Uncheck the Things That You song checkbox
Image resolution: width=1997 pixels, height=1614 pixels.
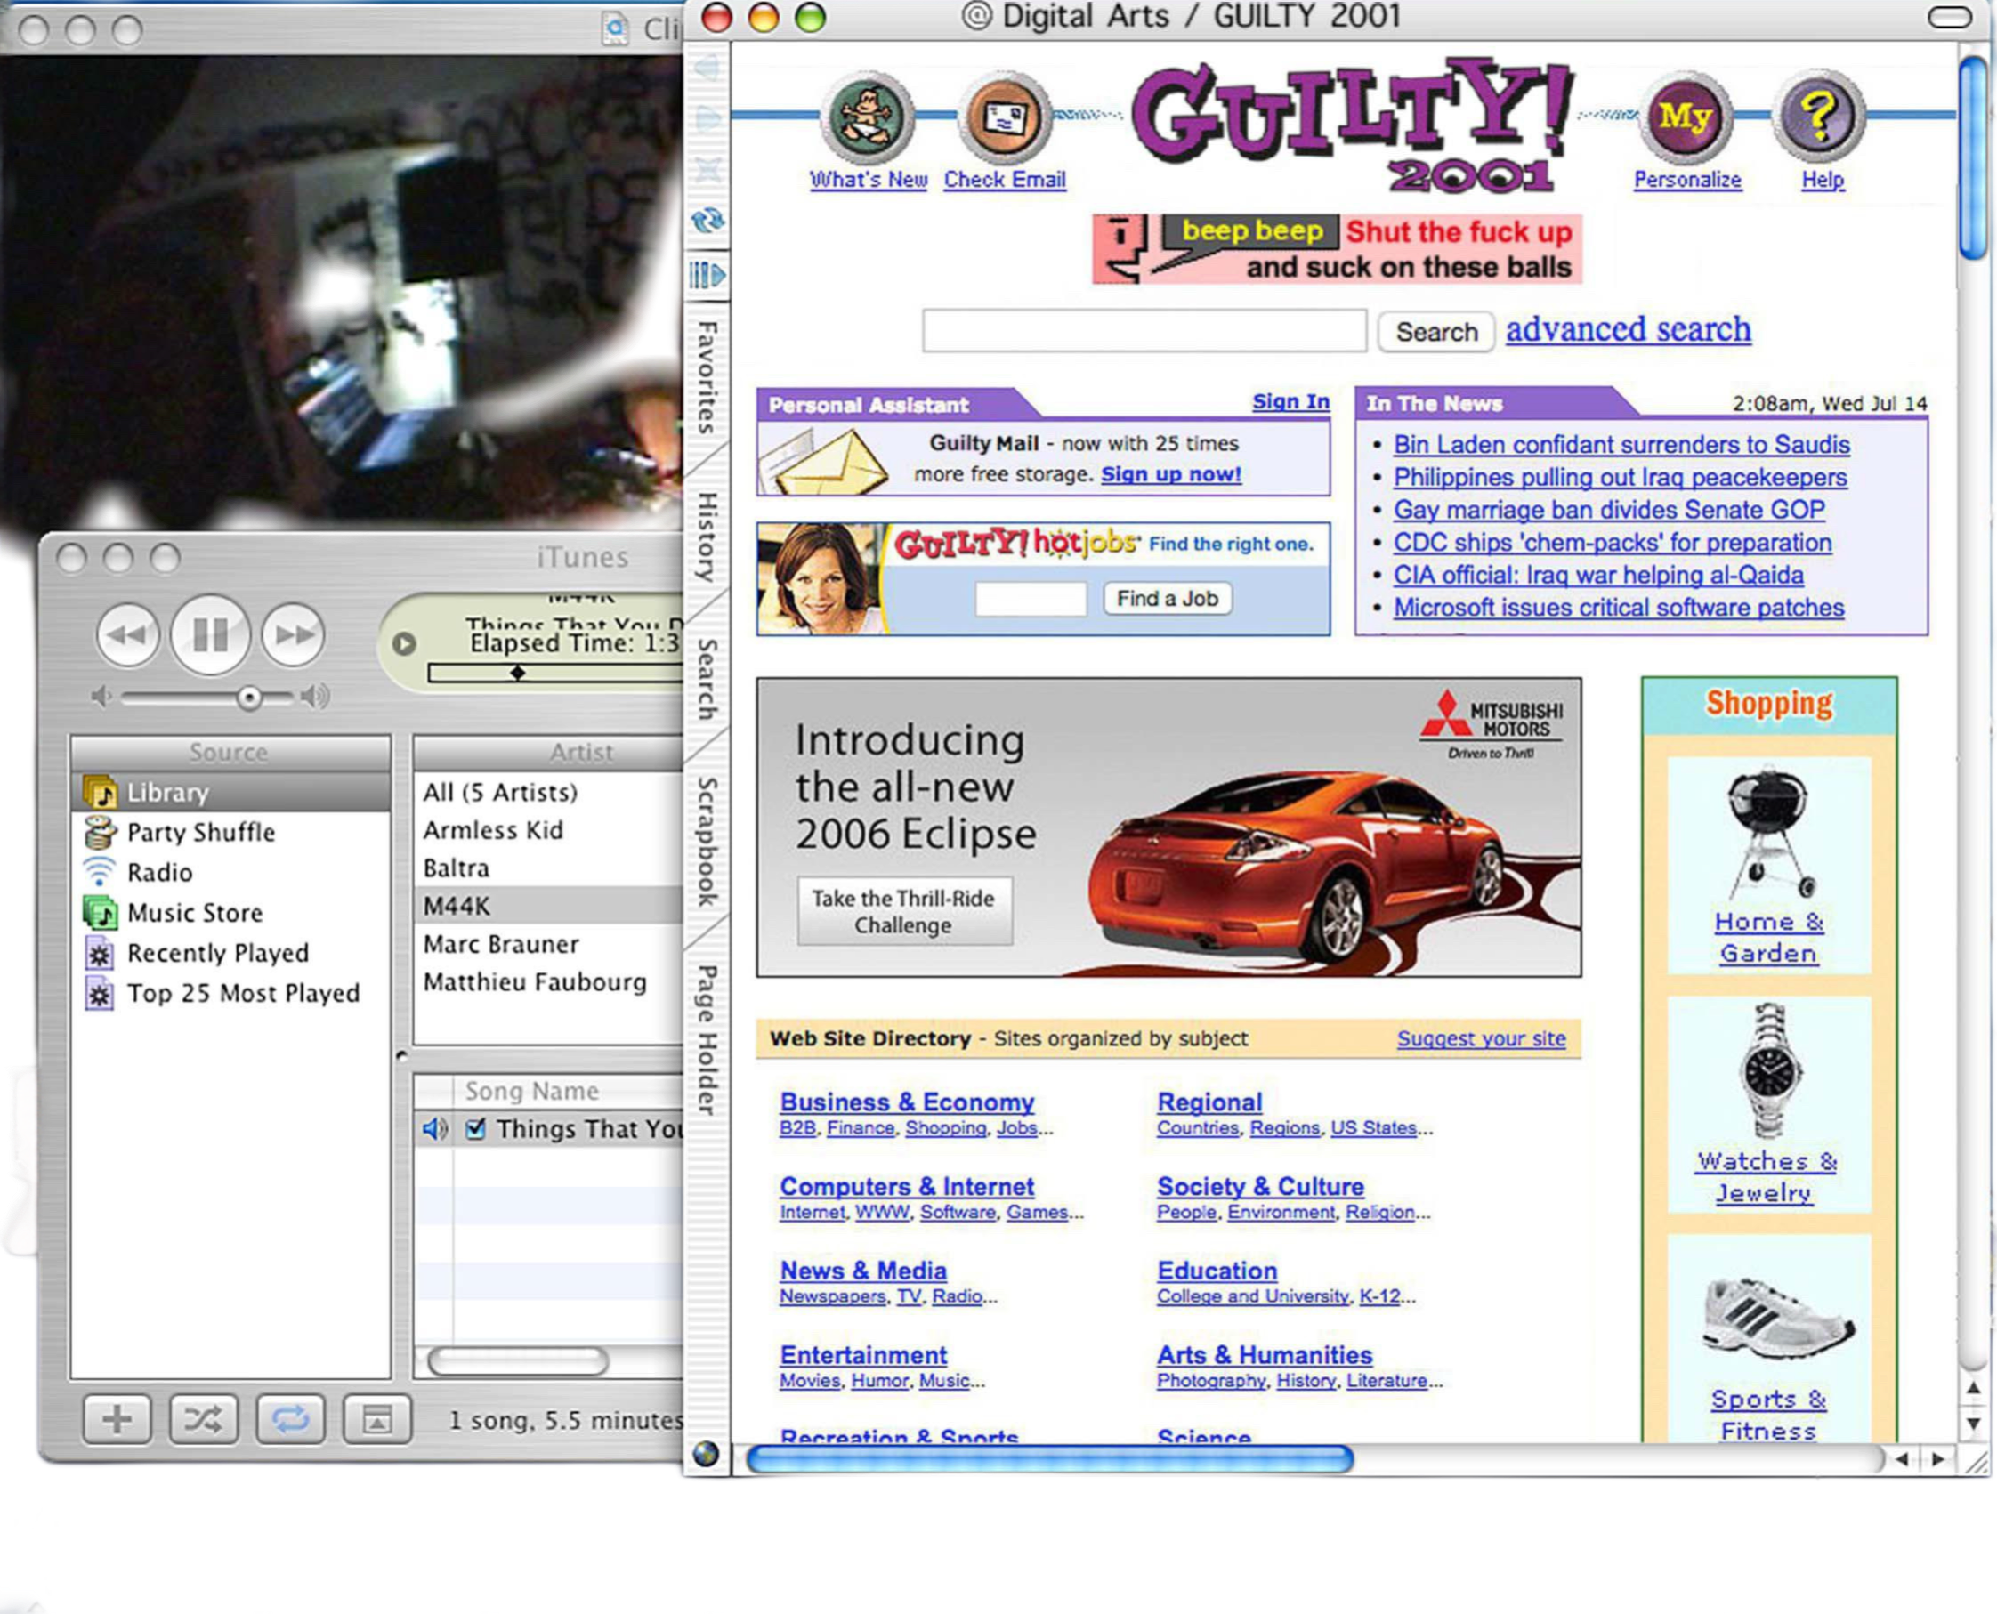tap(475, 1129)
